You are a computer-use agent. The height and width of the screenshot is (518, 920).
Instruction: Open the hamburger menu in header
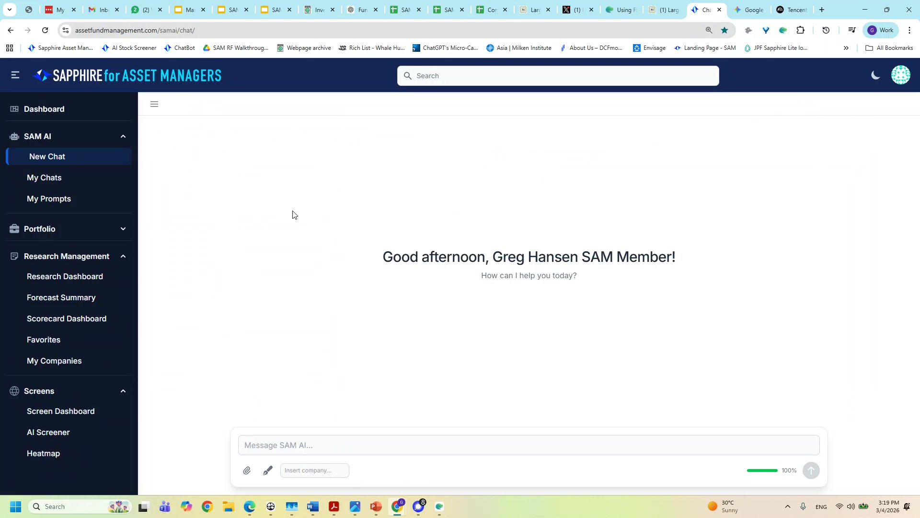coord(15,75)
